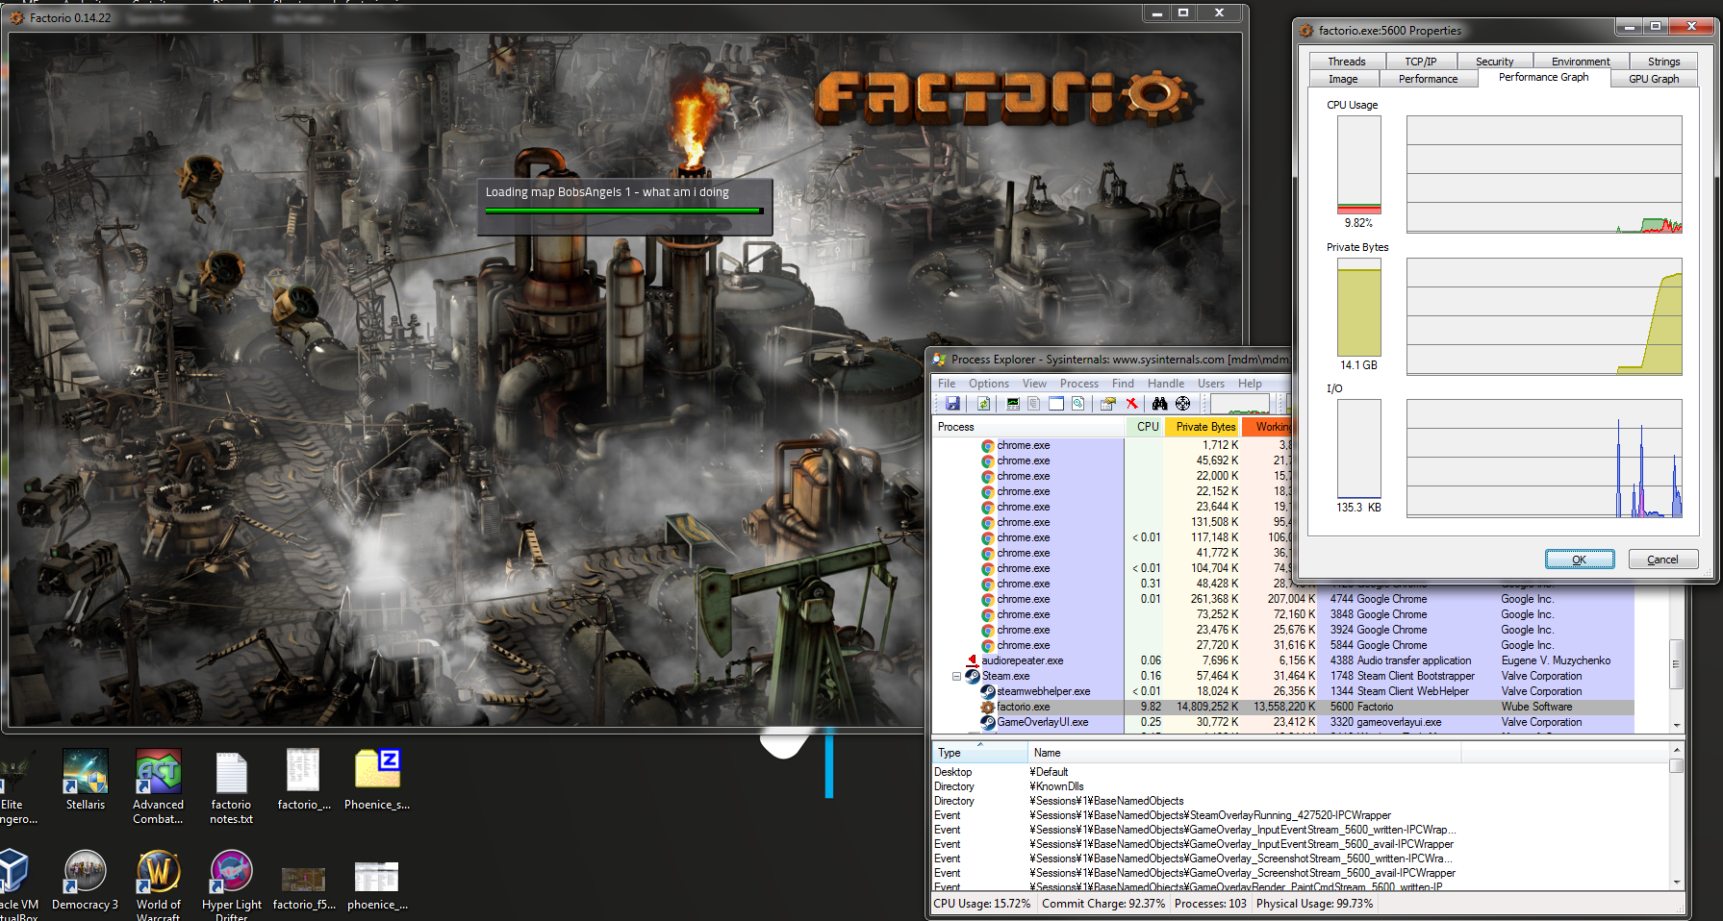Switch to TCP/IP tab in Properties dialog

click(1420, 62)
